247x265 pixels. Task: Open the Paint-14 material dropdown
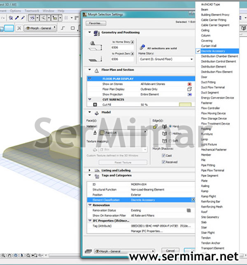pos(123,132)
